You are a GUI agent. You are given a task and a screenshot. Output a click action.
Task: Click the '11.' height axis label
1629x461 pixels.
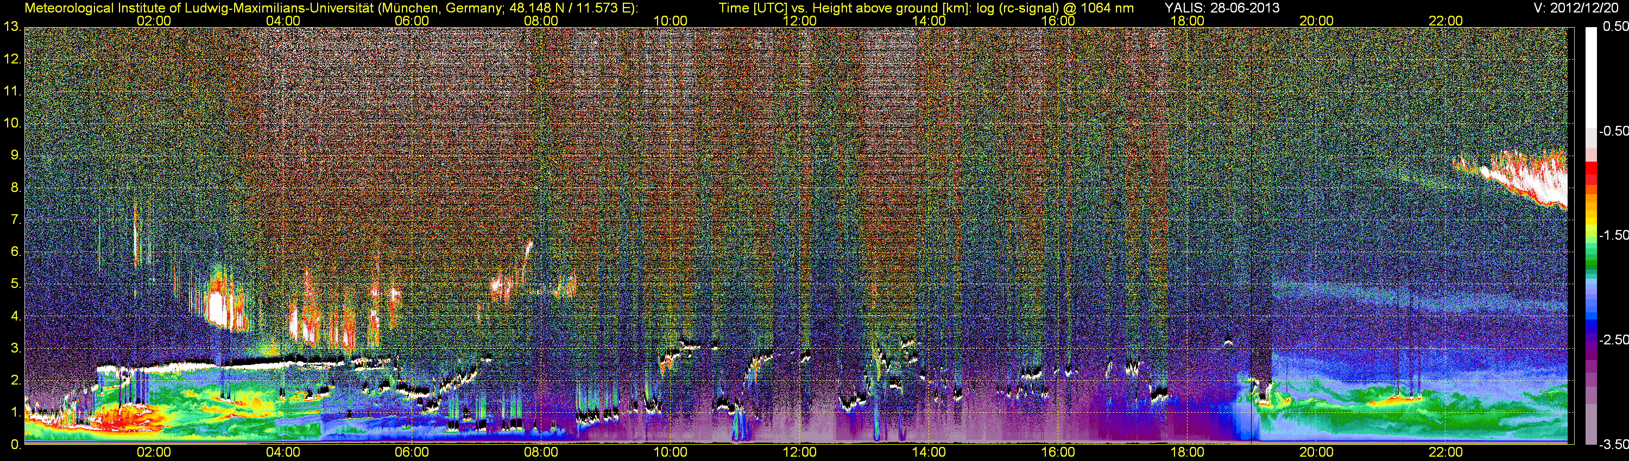click(x=12, y=92)
